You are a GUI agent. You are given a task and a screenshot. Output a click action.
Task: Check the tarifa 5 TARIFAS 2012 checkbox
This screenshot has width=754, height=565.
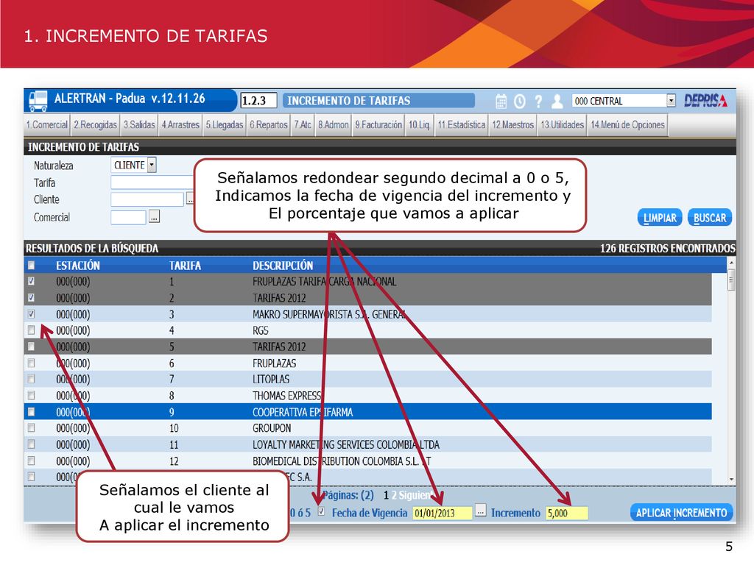pyautogui.click(x=31, y=347)
